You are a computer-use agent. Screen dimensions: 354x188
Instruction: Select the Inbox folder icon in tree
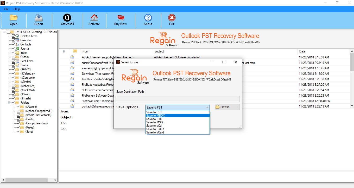pos(18,53)
